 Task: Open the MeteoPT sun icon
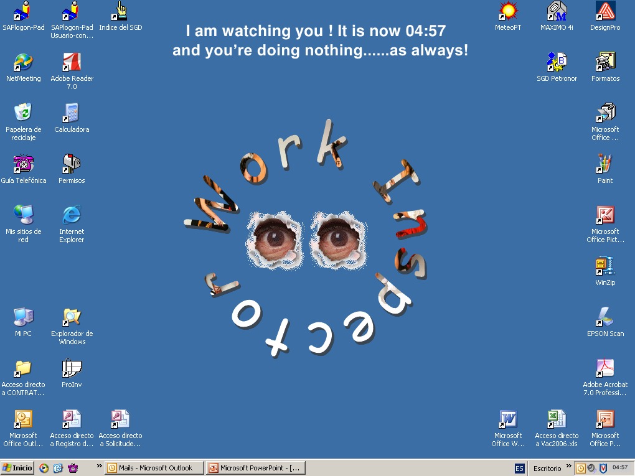pyautogui.click(x=508, y=11)
